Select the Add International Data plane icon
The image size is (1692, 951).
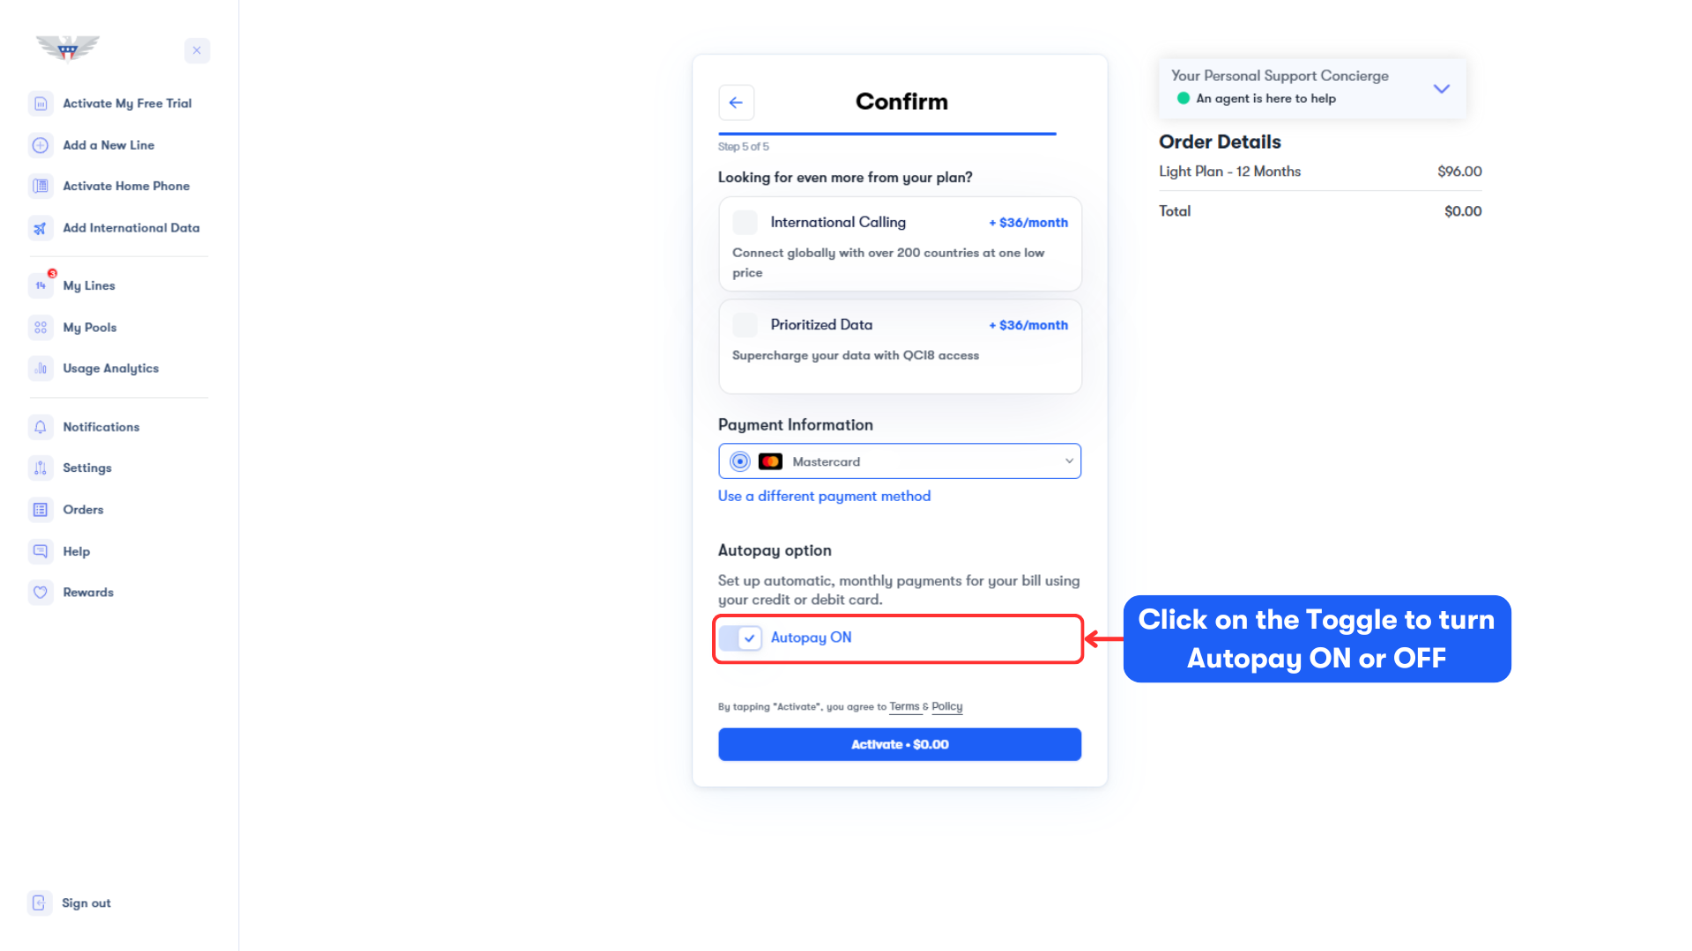41,228
